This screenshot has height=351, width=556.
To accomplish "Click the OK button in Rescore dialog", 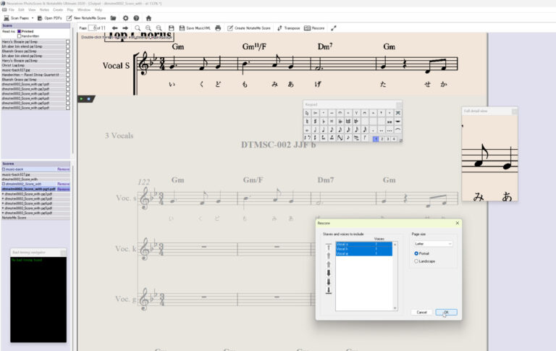I will pos(446,312).
